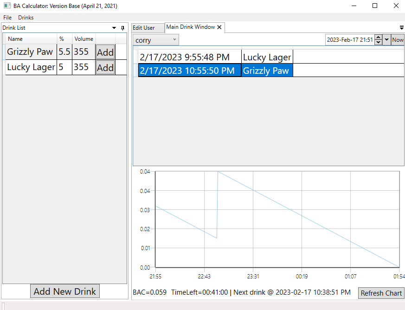Click the Refresh Chart button
Viewport: 405px width, 310px height.
[x=381, y=293]
